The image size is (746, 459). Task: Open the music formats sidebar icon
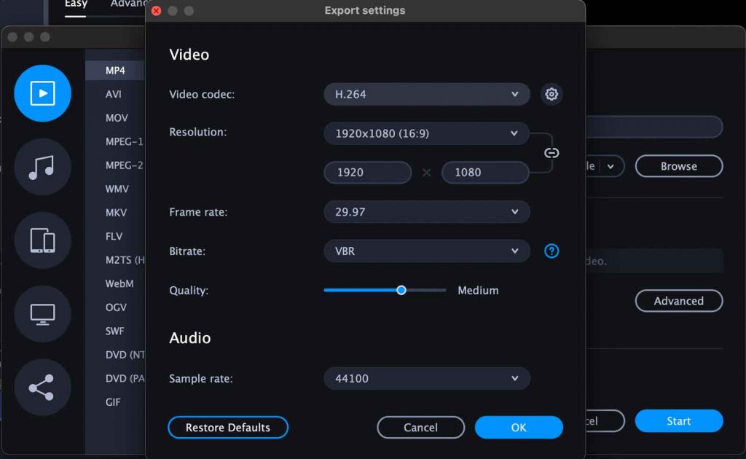coord(42,167)
